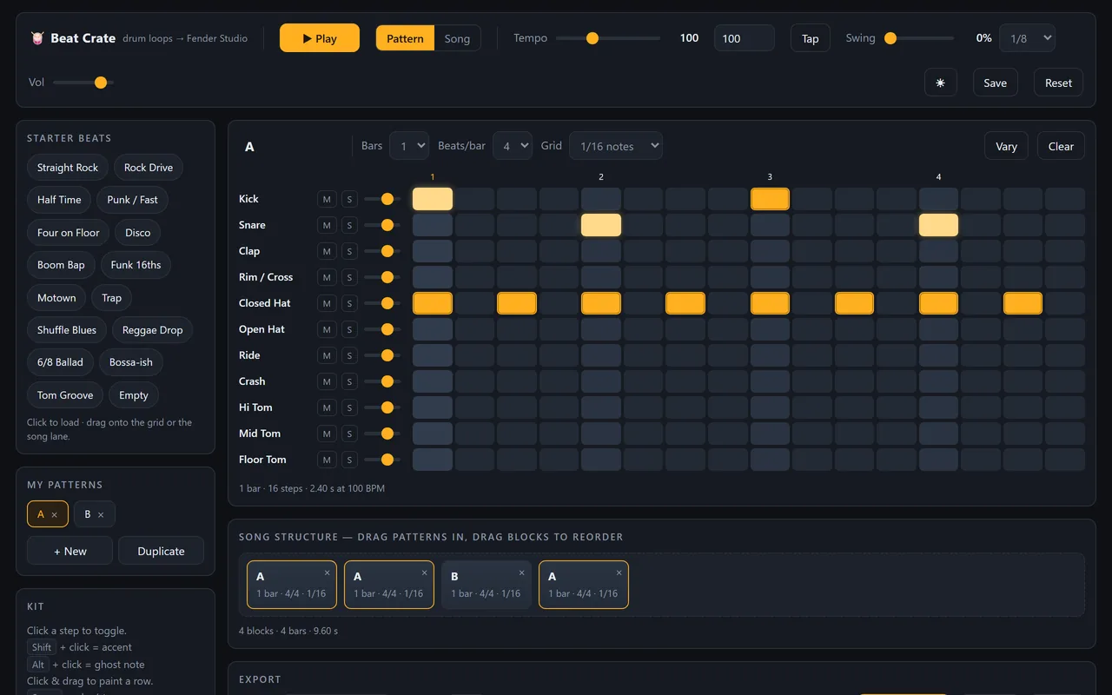Click the Reset button
The image size is (1112, 695).
coord(1058,83)
